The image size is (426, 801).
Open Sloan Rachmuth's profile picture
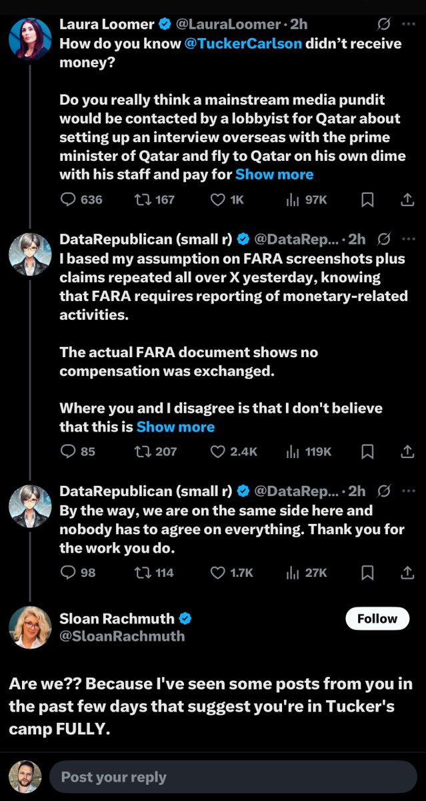pos(30,627)
